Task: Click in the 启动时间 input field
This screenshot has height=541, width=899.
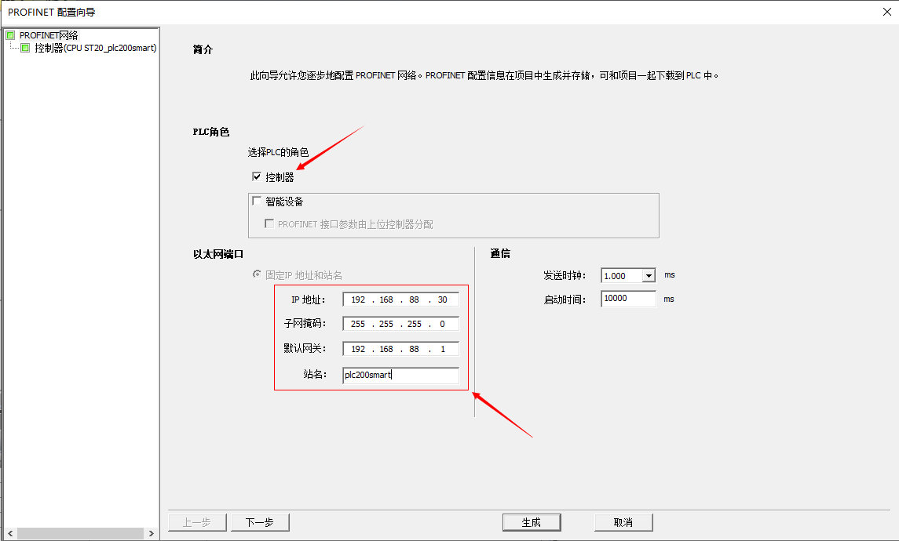Action: (627, 299)
